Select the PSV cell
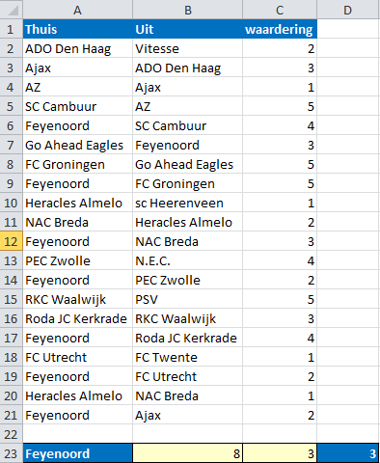 tap(187, 299)
